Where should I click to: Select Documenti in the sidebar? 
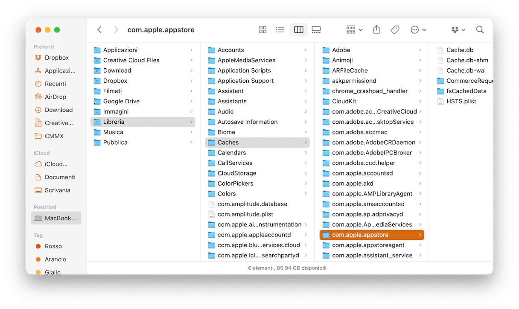pyautogui.click(x=56, y=177)
